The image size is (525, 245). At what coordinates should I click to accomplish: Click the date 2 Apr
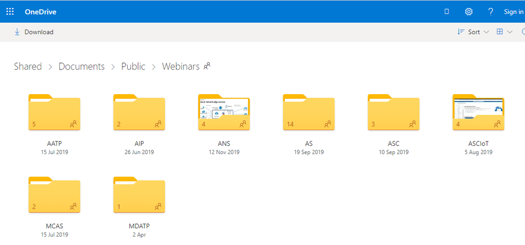(139, 234)
